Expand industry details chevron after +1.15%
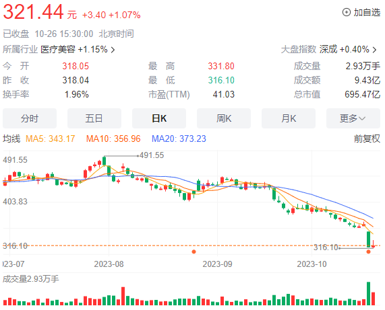This screenshot has width=385, height=310. [x=113, y=50]
